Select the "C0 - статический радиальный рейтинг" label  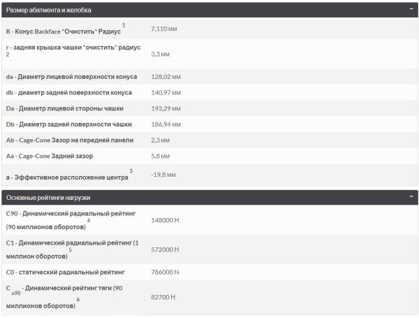65,270
